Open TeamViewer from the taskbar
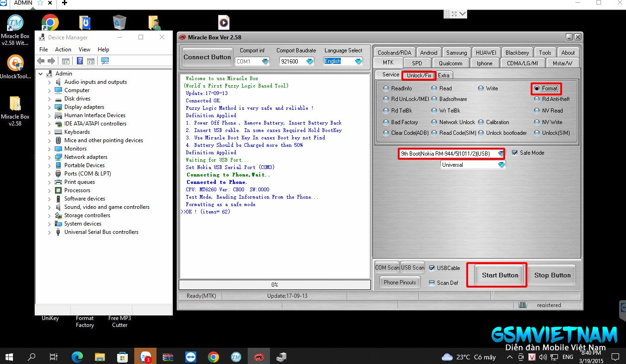This screenshot has width=626, height=364. (191, 357)
